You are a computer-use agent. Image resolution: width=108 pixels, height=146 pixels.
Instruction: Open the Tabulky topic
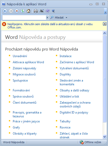pos(65,121)
